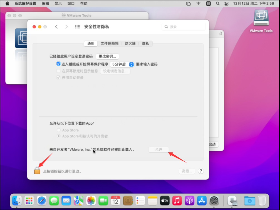Select App Store only radio button
The width and height of the screenshot is (280, 210).
coord(59,130)
